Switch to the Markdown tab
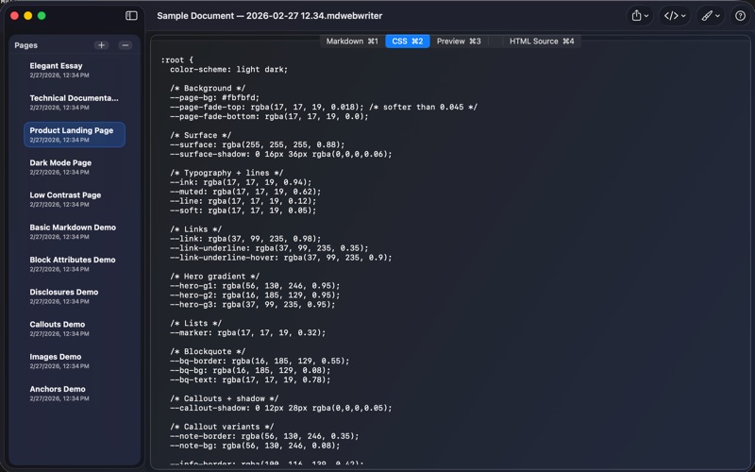Image resolution: width=755 pixels, height=472 pixels. pyautogui.click(x=352, y=42)
